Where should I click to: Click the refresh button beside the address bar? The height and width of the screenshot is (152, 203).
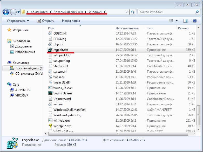click(x=133, y=12)
